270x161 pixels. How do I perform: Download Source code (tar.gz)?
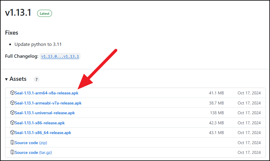pyautogui.click(x=33, y=153)
